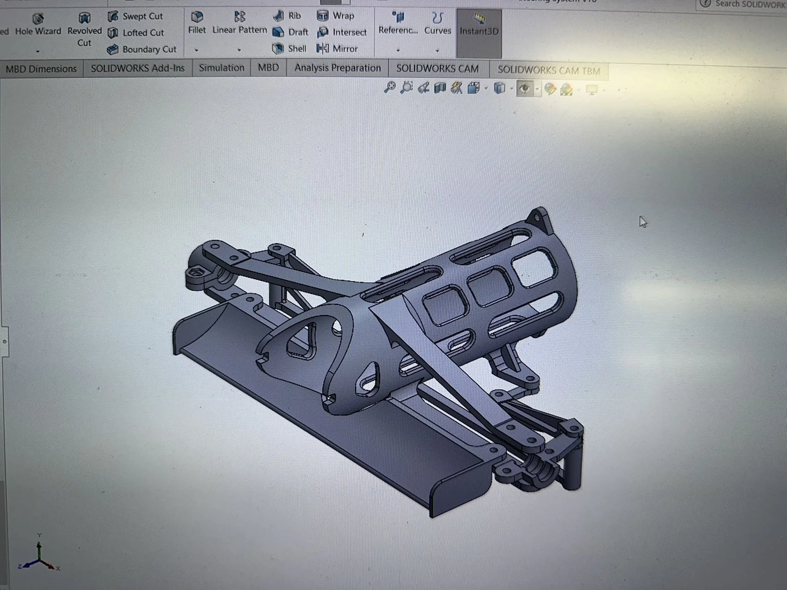This screenshot has width=787, height=590.
Task: Click the Linear Pattern tool
Action: 240,23
